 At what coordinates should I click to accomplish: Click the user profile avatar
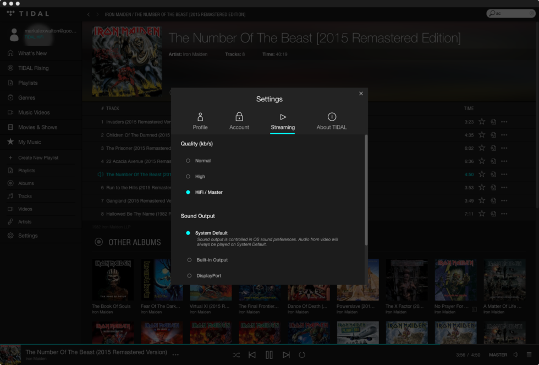14,35
